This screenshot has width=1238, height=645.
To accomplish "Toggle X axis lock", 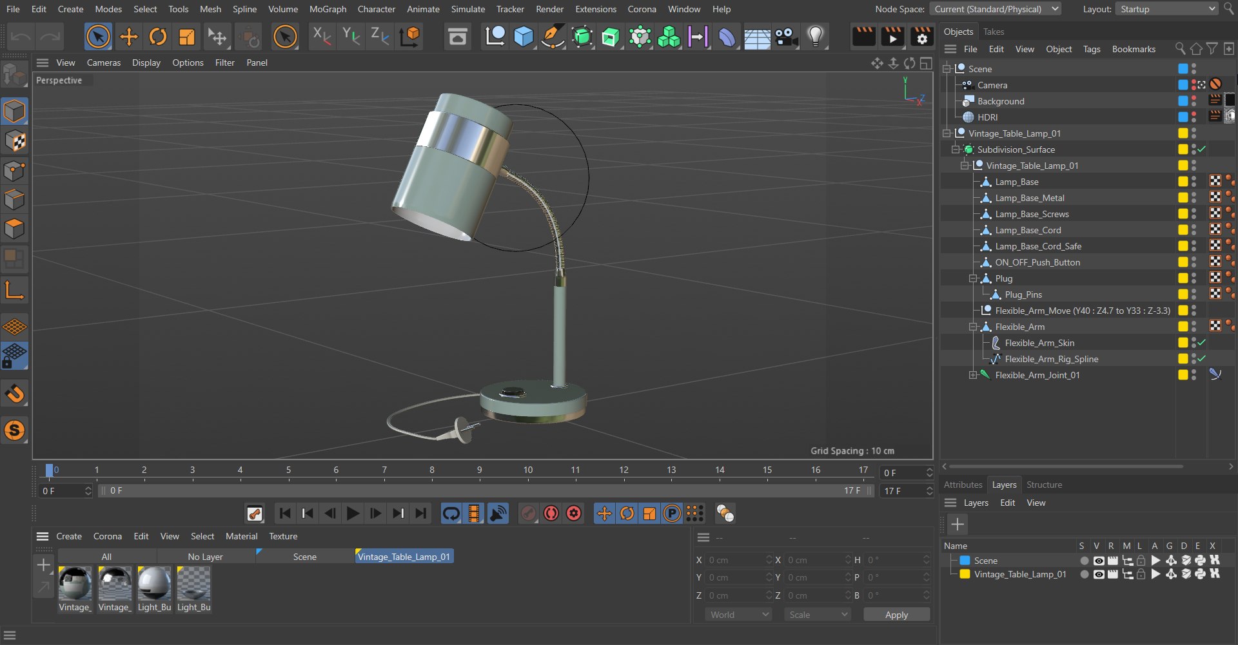I will coord(321,36).
